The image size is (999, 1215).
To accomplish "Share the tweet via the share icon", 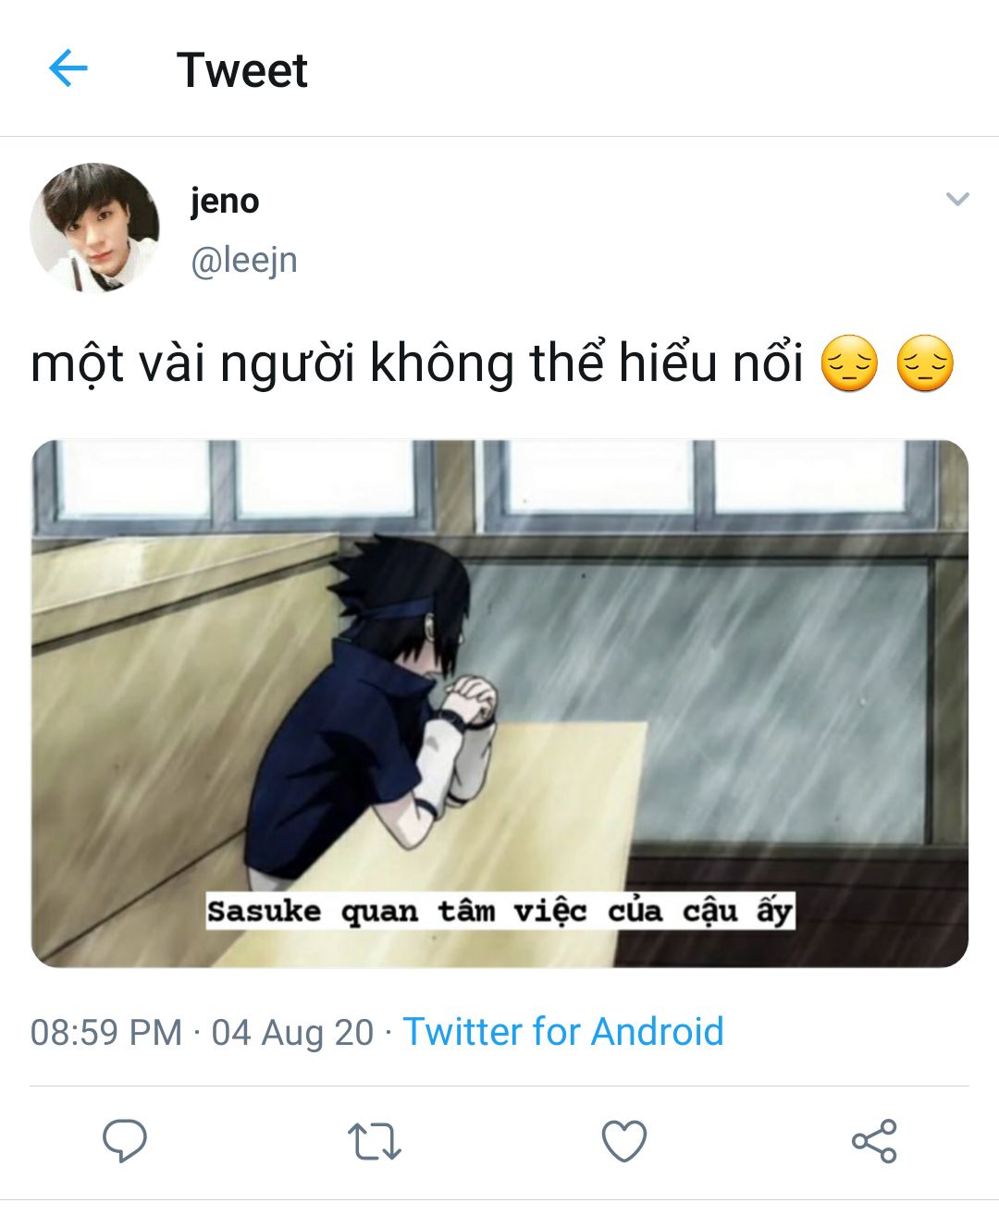I will pos(874,1141).
